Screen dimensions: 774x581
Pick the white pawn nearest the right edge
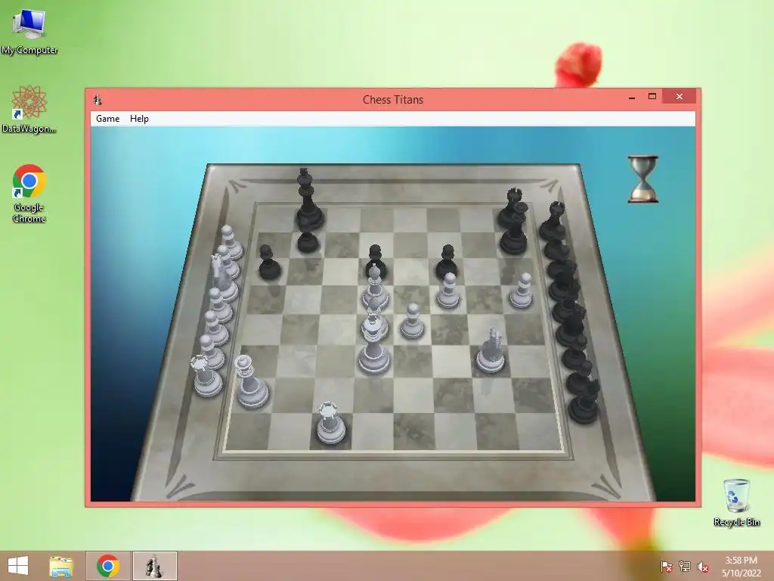point(522,290)
